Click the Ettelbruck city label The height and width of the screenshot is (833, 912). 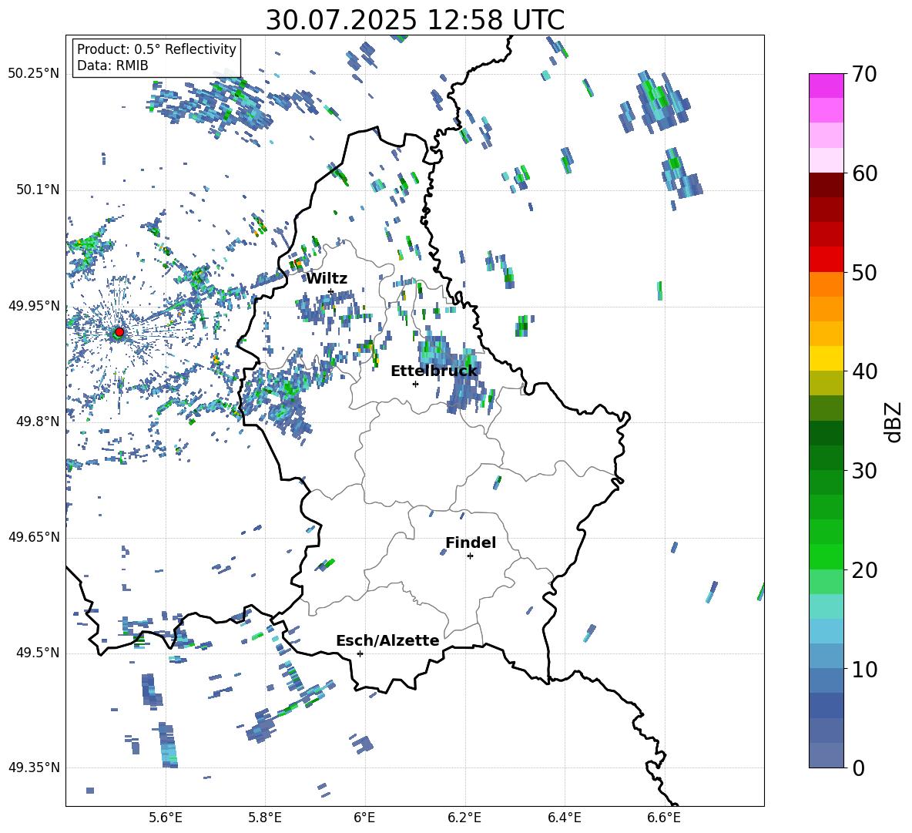point(434,371)
